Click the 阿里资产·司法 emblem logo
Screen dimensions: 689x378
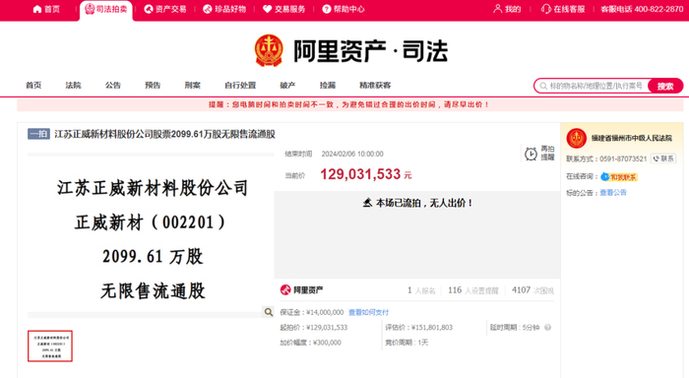point(269,50)
